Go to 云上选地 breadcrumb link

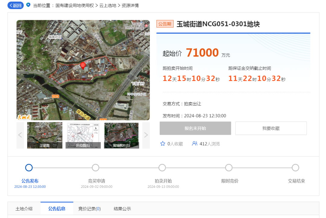tap(108, 5)
